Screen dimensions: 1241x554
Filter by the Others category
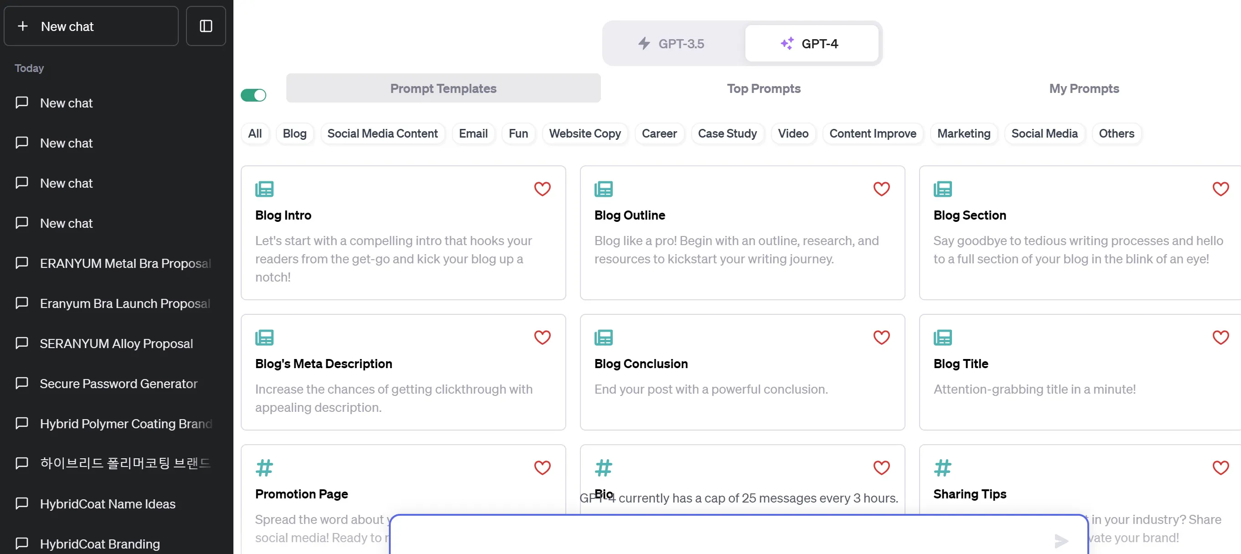(1116, 133)
